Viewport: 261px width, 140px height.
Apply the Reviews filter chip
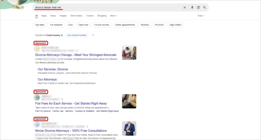tap(145, 25)
